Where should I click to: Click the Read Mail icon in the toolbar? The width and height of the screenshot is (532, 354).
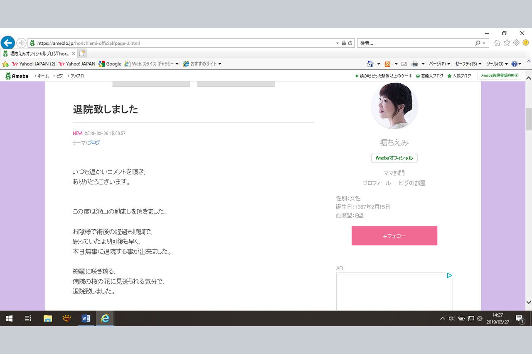pyautogui.click(x=403, y=63)
